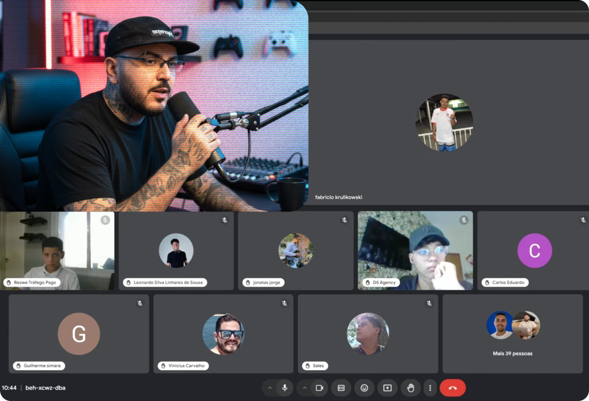Select fabricio krulikowski's profile picture
589x401 pixels.
pyautogui.click(x=444, y=122)
